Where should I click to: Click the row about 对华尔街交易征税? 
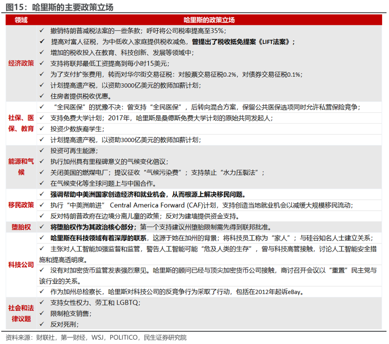(209, 74)
